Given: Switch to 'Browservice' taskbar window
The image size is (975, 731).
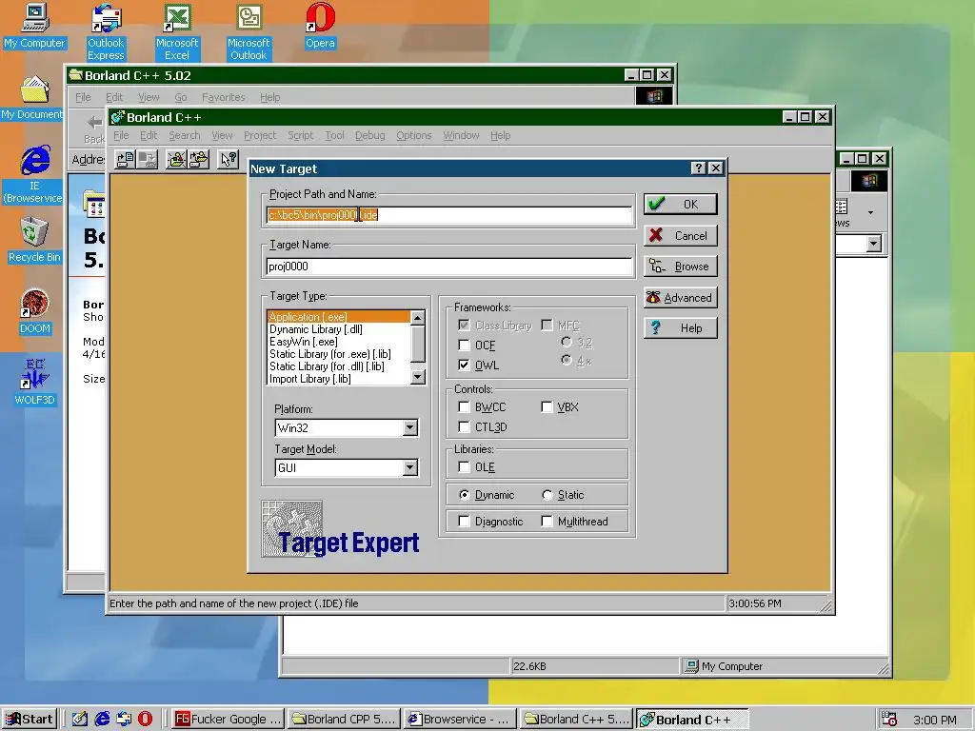Looking at the screenshot, I should pos(458,719).
